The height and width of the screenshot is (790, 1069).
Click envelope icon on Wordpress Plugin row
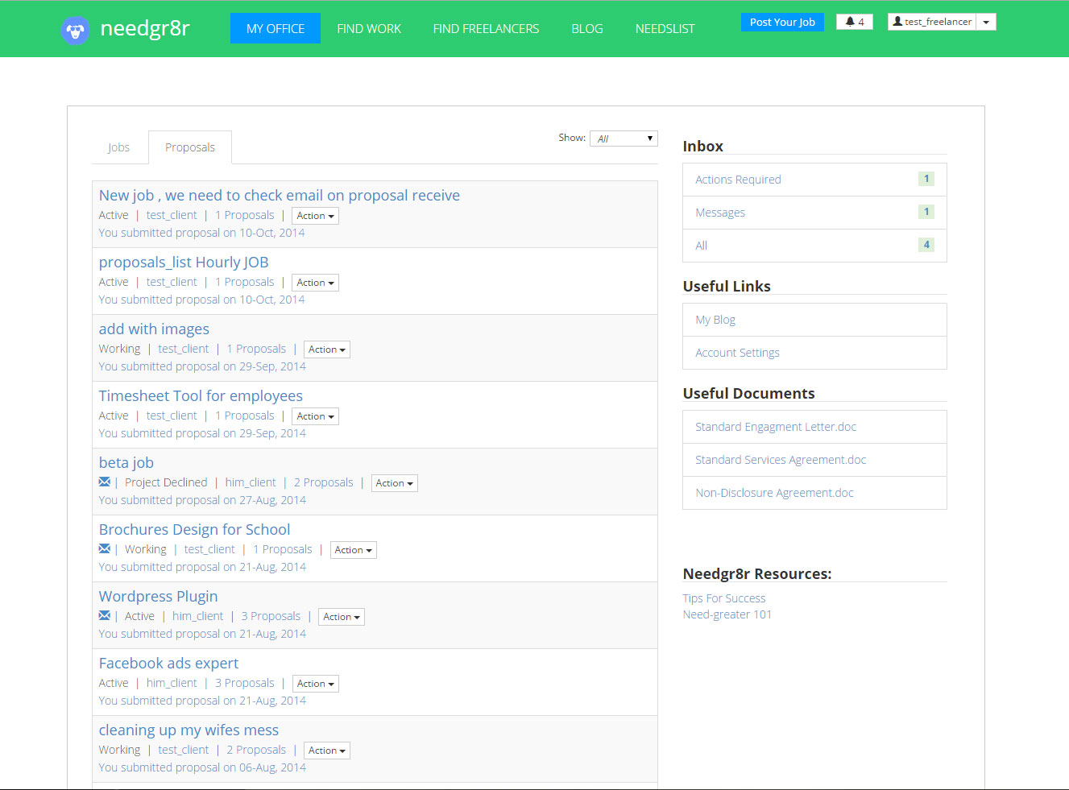(x=105, y=616)
